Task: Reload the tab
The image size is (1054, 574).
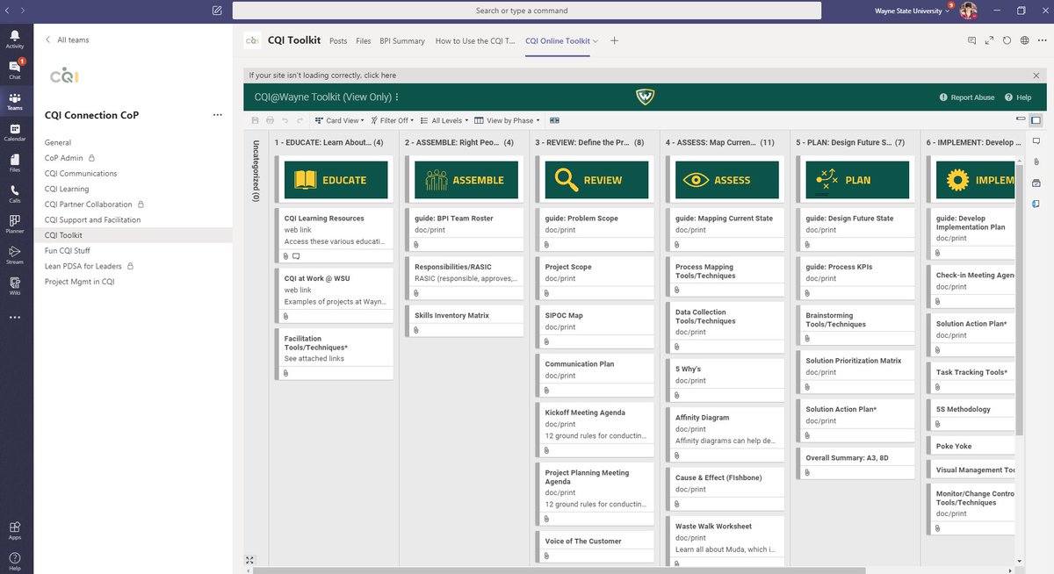Action: pos(1007,40)
